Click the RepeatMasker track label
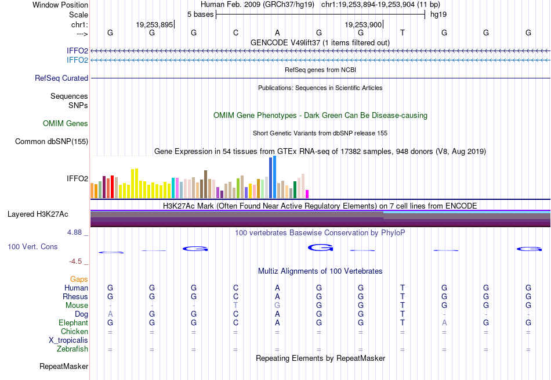Screen dimensions: 551x380 [x=64, y=366]
